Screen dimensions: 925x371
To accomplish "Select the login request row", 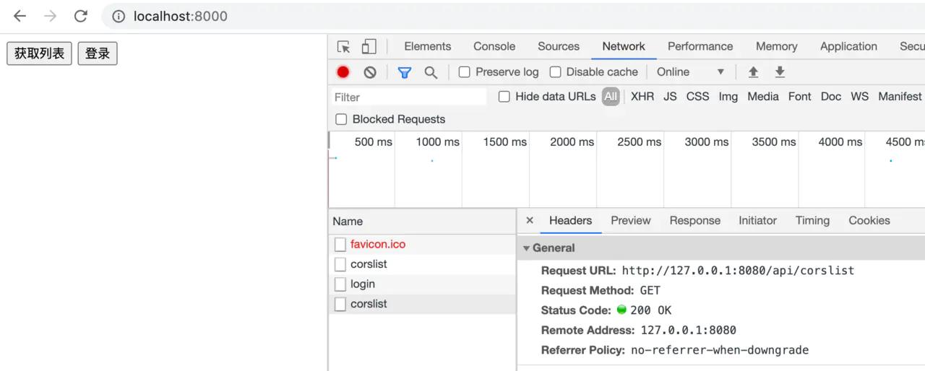I will (423, 284).
